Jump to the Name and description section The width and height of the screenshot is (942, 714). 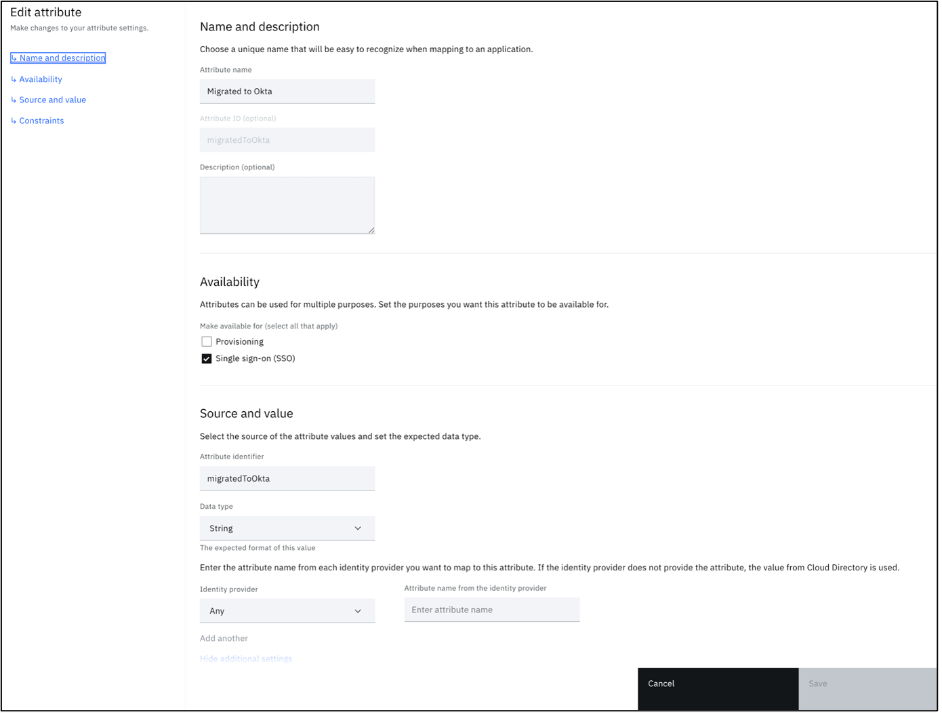click(x=62, y=58)
